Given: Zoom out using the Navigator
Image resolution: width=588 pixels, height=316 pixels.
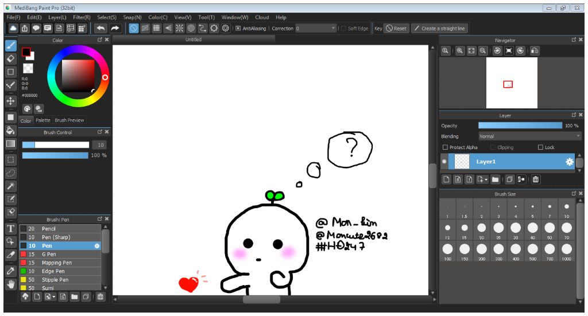Looking at the screenshot, I should (483, 50).
